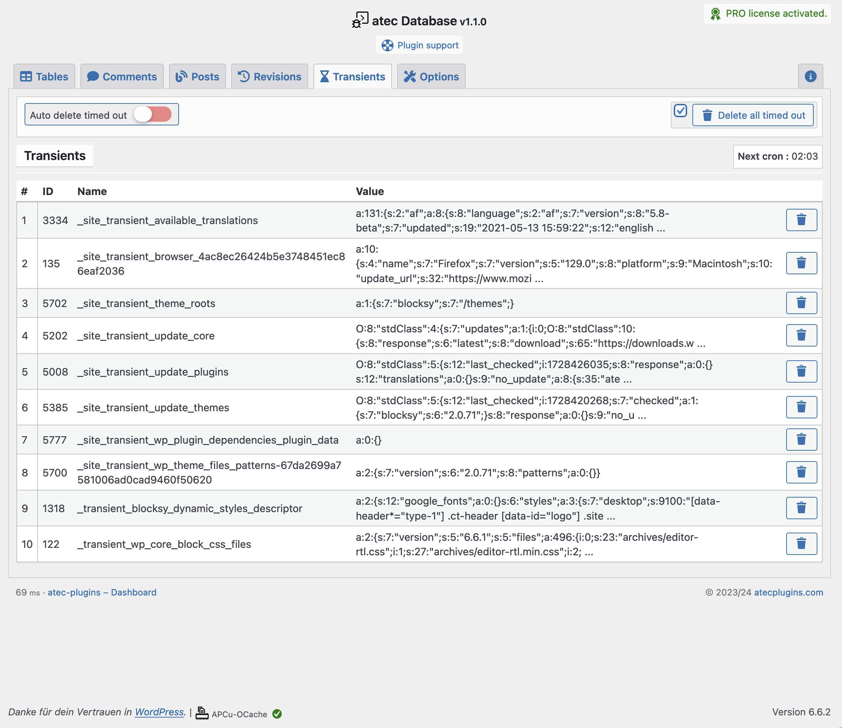The image size is (842, 728).
Task: Select the Transients tab
Action: click(353, 76)
